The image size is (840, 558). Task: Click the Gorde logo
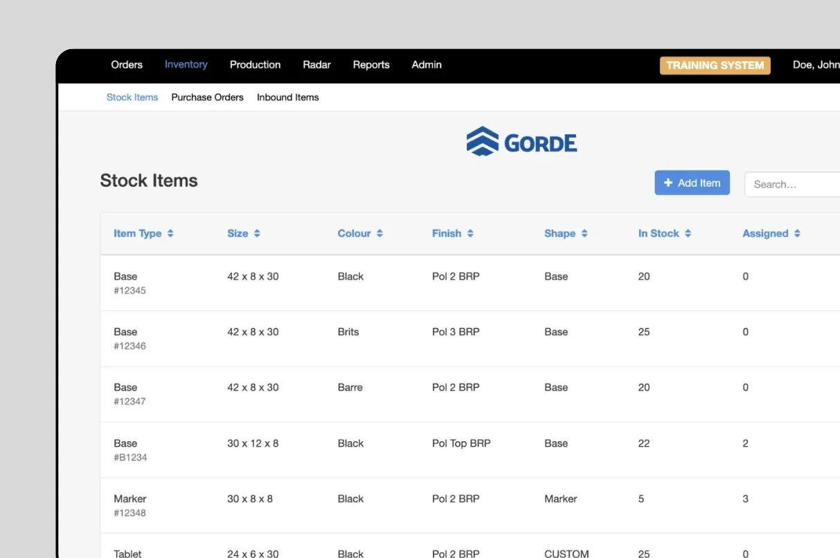[x=521, y=141]
